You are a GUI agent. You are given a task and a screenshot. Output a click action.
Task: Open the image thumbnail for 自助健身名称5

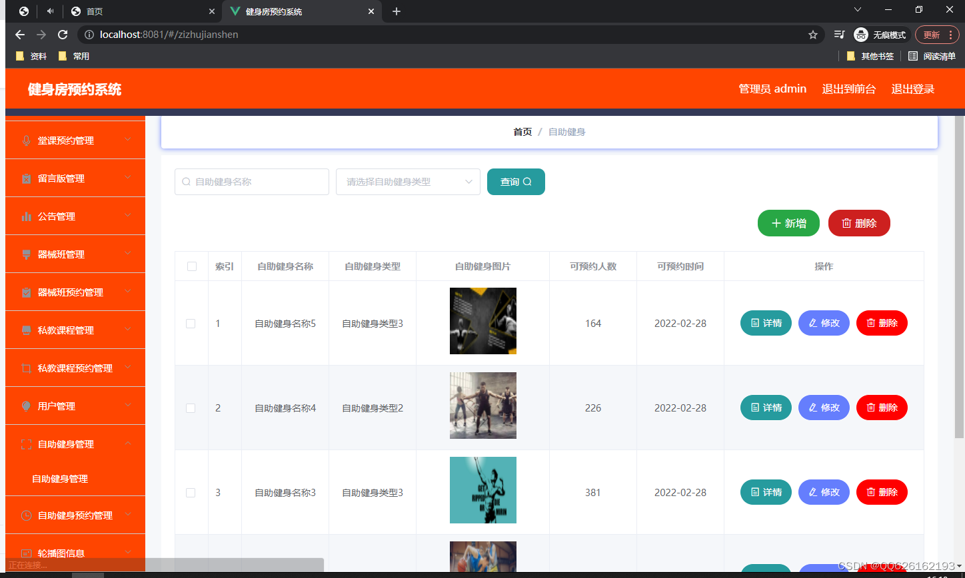point(483,321)
